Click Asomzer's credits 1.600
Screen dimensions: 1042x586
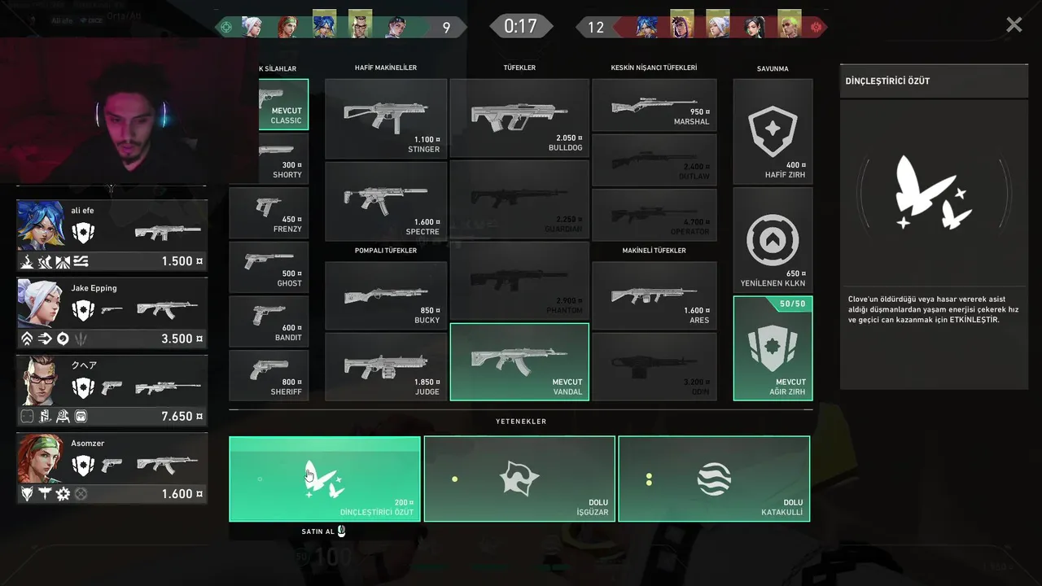(x=182, y=493)
